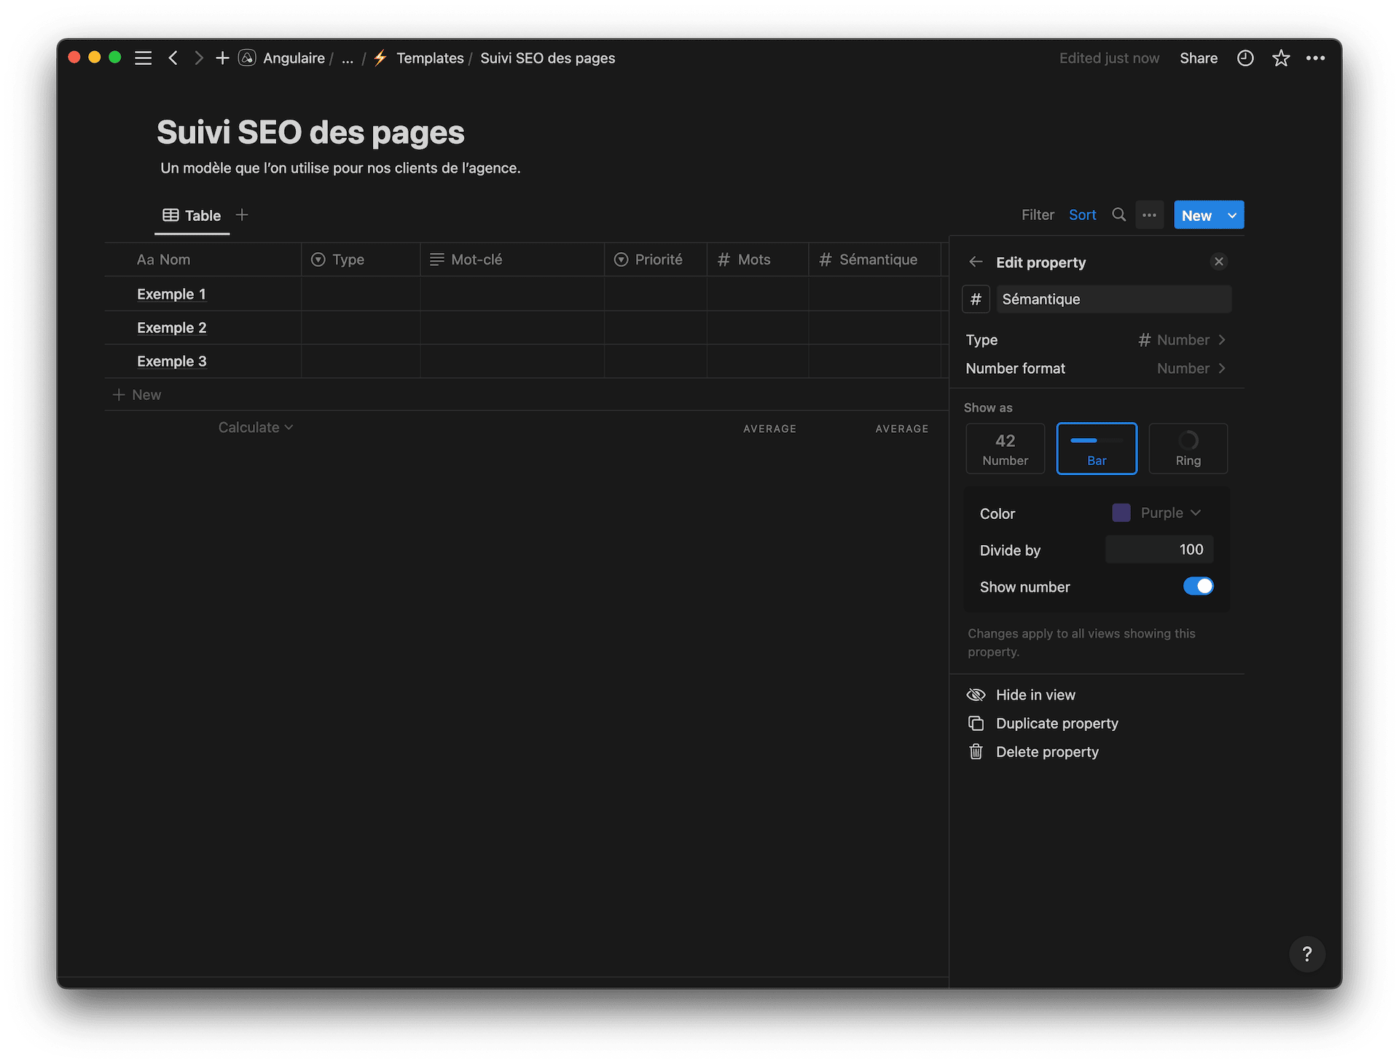The width and height of the screenshot is (1399, 1064).
Task: Go back with Edit property arrow
Action: click(976, 262)
